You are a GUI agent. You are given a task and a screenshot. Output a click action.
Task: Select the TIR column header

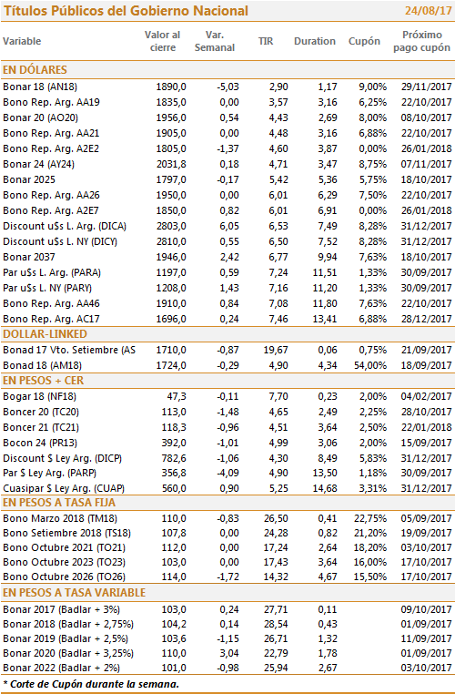[266, 41]
